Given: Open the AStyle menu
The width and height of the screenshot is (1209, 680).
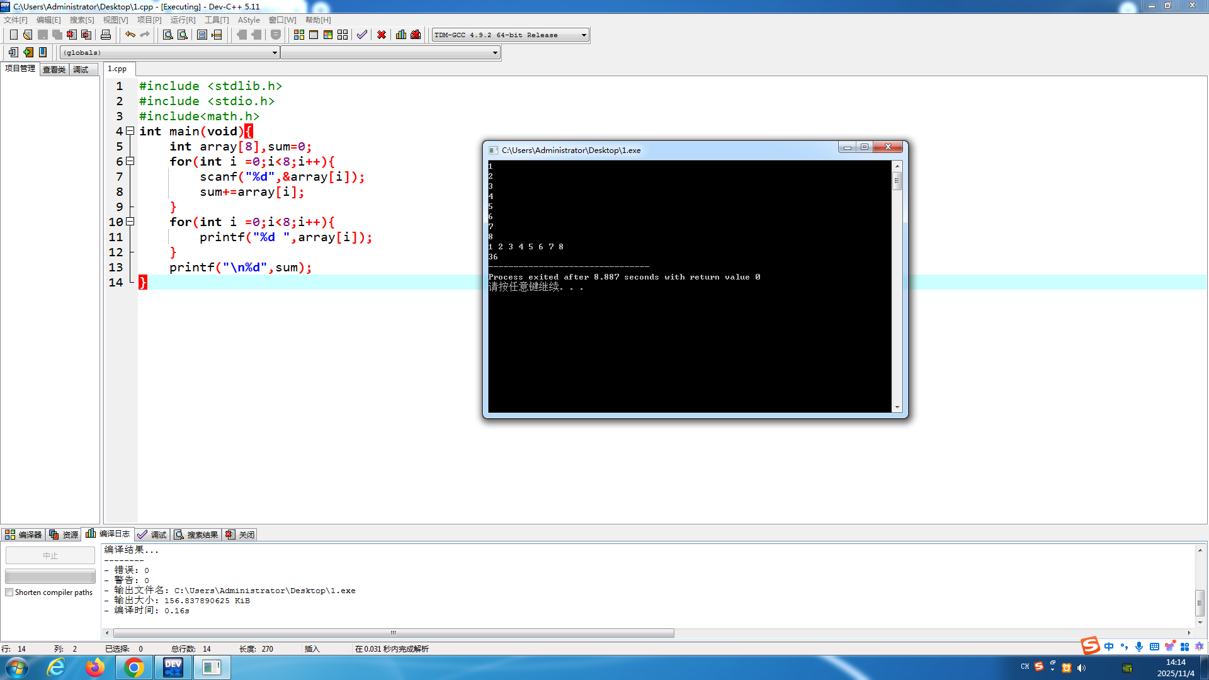Looking at the screenshot, I should click(x=248, y=20).
